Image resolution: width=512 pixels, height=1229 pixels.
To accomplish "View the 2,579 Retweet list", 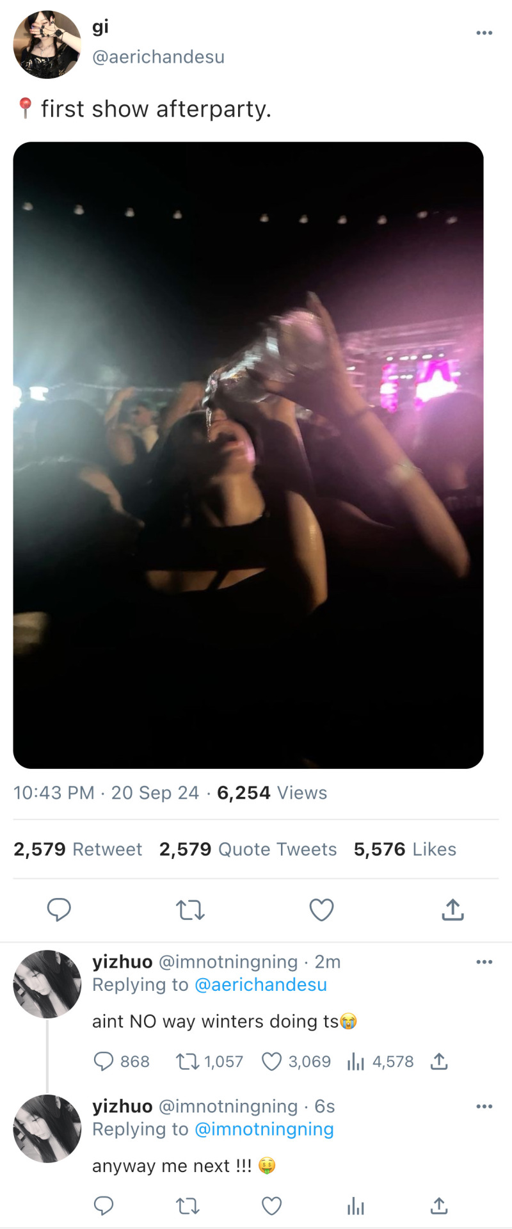I will (x=77, y=849).
